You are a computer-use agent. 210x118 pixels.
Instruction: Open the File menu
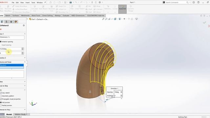pyautogui.click(x=13, y=3)
